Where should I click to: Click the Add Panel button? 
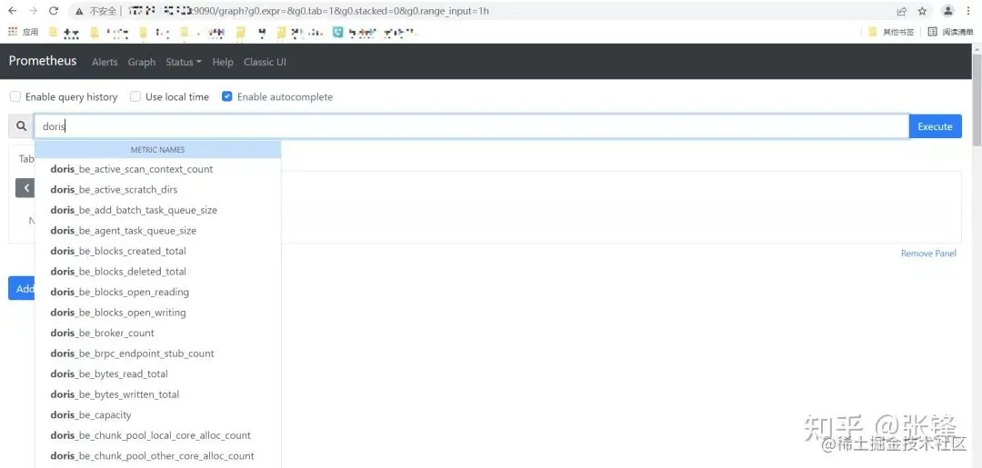21,288
